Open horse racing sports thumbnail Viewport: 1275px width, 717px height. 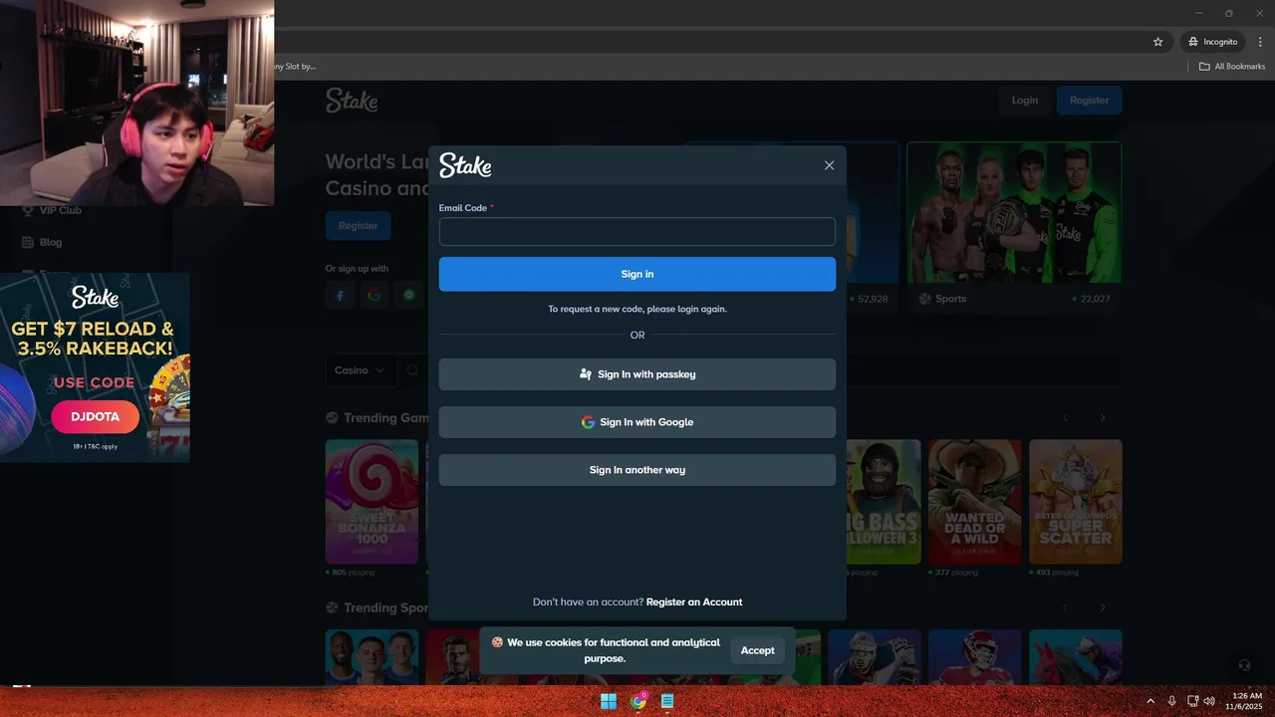coord(1076,657)
